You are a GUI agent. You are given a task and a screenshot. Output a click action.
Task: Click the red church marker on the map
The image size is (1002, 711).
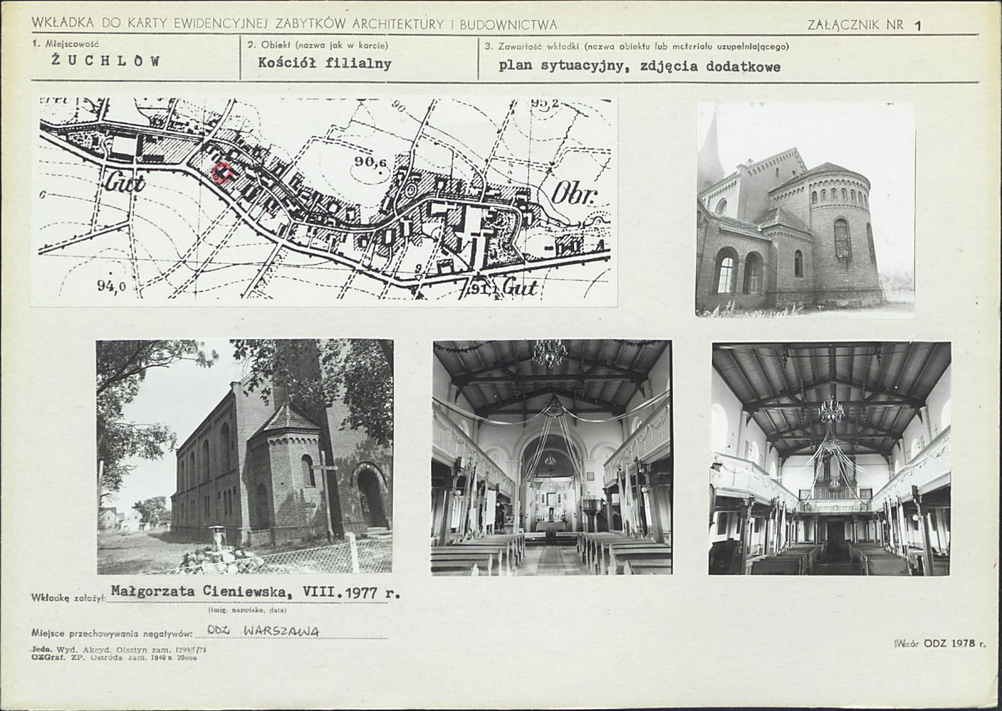point(221,172)
